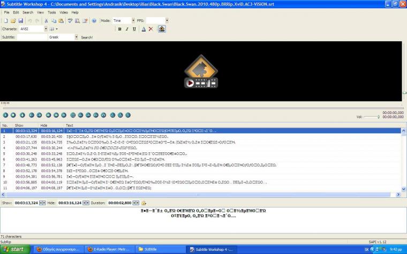
Task: Toggle Bold text formatting
Action: click(x=119, y=29)
